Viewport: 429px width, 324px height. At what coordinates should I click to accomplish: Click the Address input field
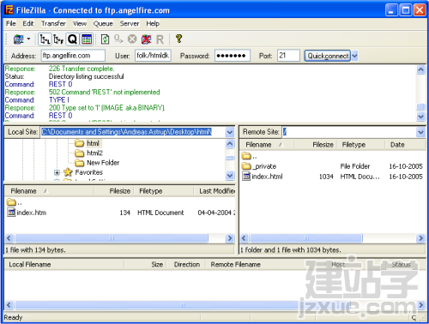pyautogui.click(x=73, y=56)
